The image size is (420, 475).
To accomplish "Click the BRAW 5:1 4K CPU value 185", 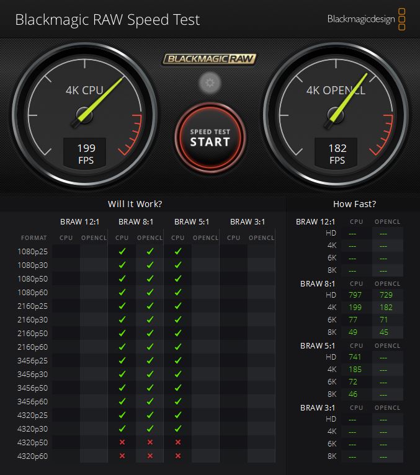I will [x=355, y=370].
